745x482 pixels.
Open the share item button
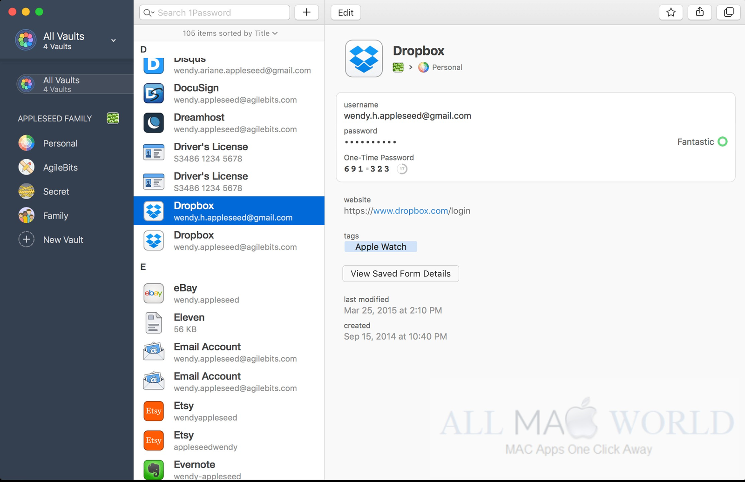point(699,13)
